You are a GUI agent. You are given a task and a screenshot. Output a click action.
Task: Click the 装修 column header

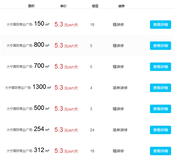pos(121,6)
